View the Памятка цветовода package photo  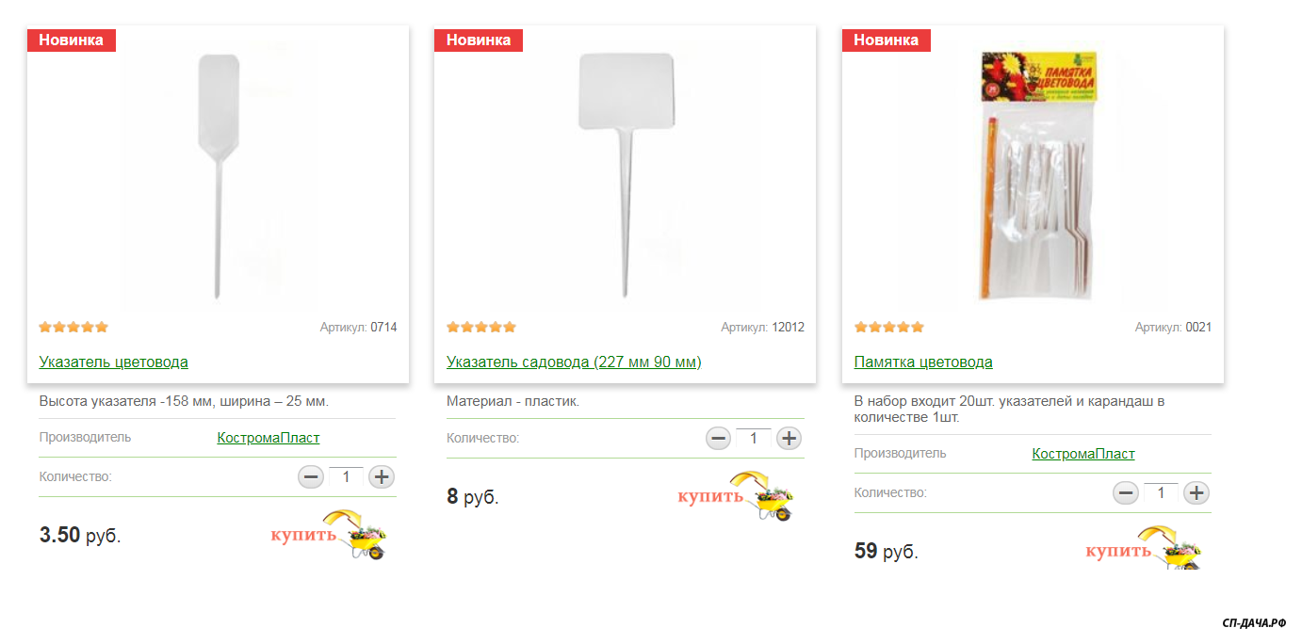1033,174
